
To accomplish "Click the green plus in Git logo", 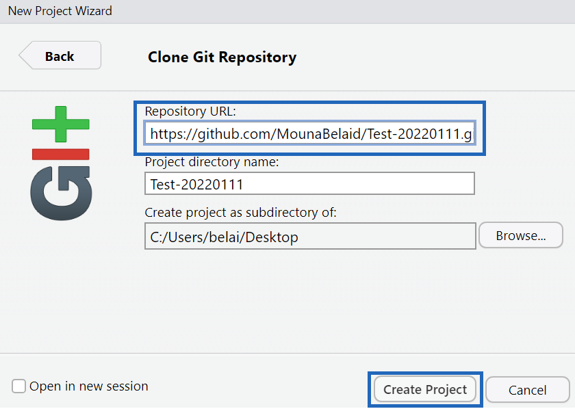I will pyautogui.click(x=61, y=124).
